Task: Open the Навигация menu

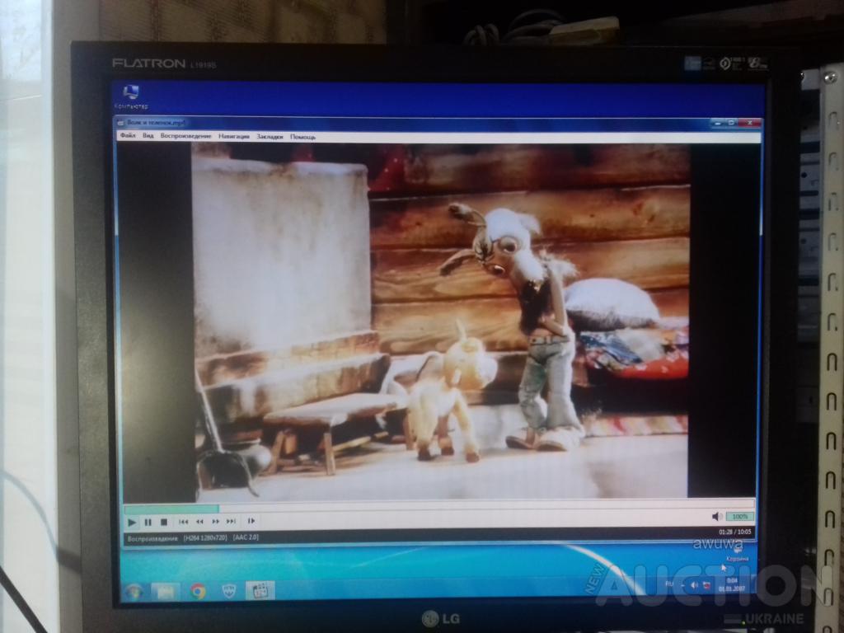Action: (233, 137)
